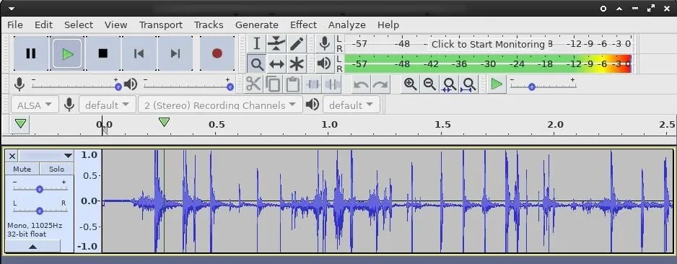The width and height of the screenshot is (677, 264).
Task: Open the Tracks menu
Action: point(209,25)
